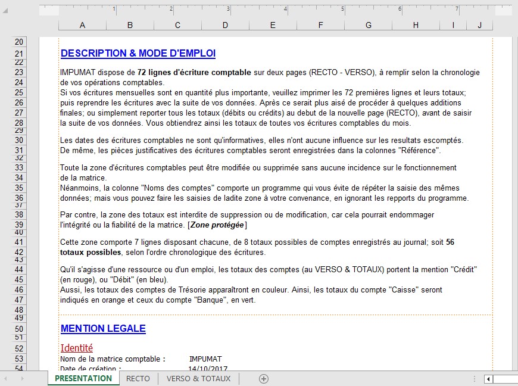Click the line starting "Aussi, les totaux des comptes"

251,290
